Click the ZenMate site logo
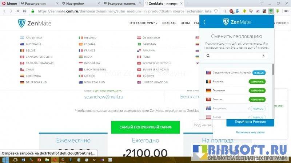The height and width of the screenshot is (163, 291). pos(35,23)
